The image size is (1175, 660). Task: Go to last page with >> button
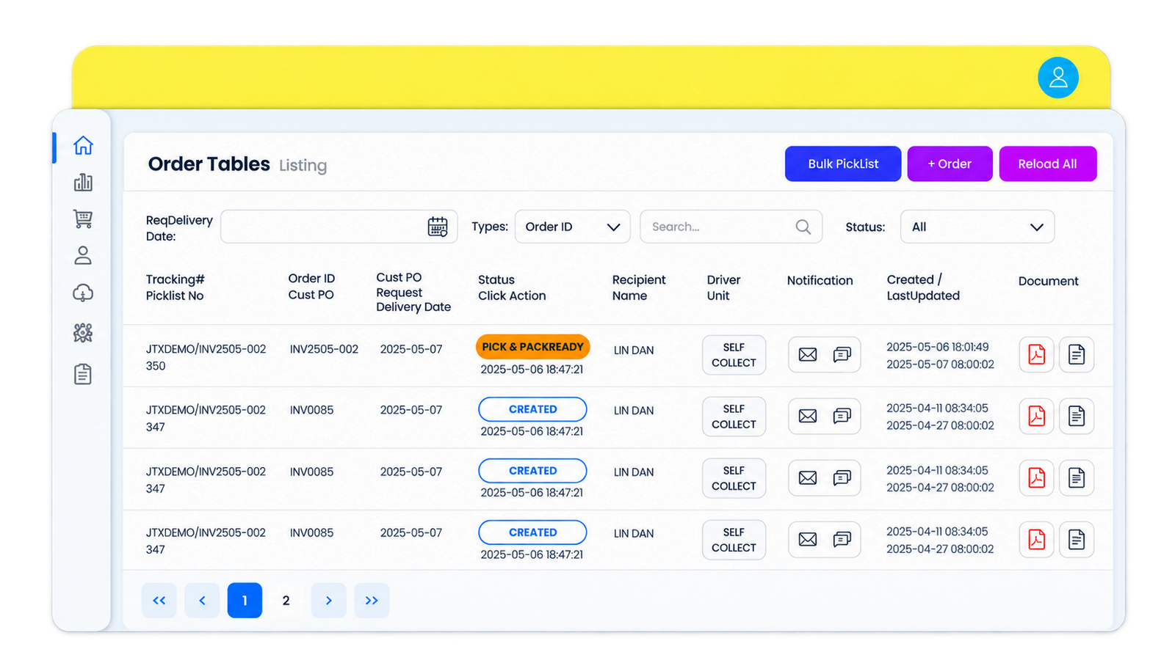pyautogui.click(x=372, y=601)
